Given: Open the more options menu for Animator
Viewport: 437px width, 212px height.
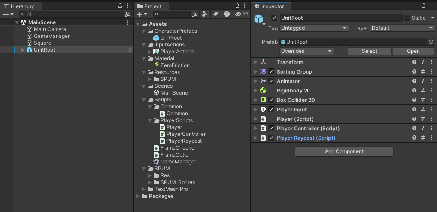Looking at the screenshot, I should tap(431, 81).
